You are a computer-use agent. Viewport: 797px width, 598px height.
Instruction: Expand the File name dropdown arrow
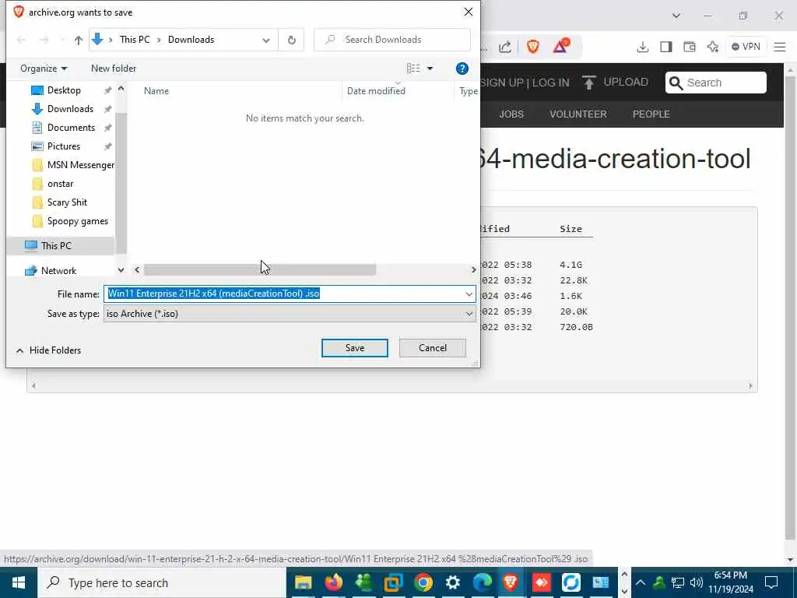point(469,294)
